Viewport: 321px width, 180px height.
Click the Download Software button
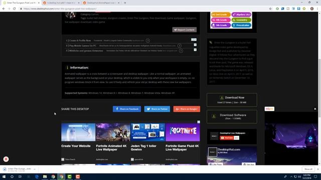click(232, 116)
